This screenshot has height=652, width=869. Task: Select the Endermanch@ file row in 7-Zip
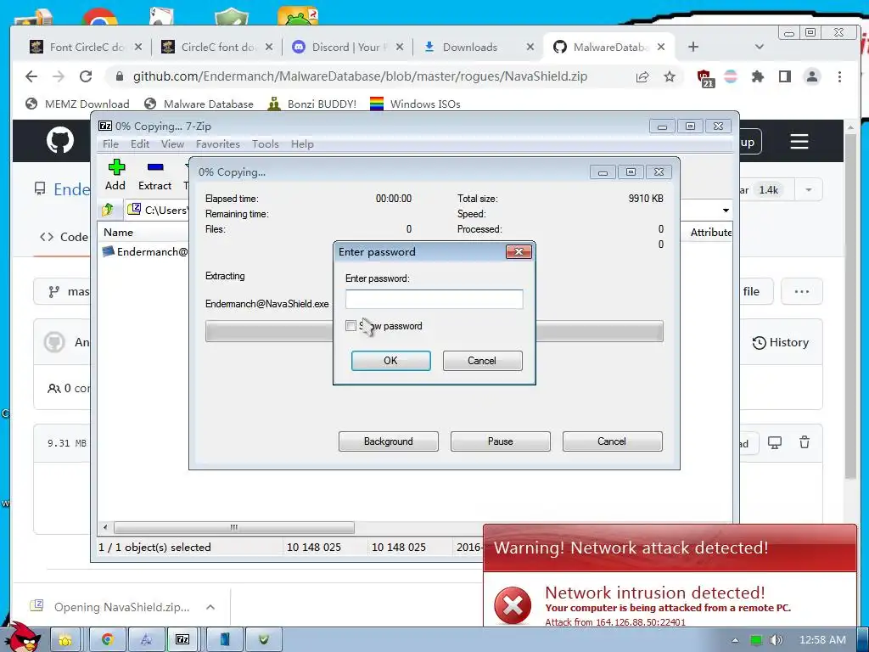coord(145,251)
